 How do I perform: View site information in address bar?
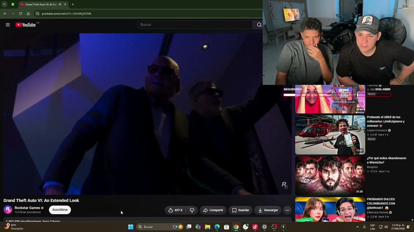tap(38, 14)
